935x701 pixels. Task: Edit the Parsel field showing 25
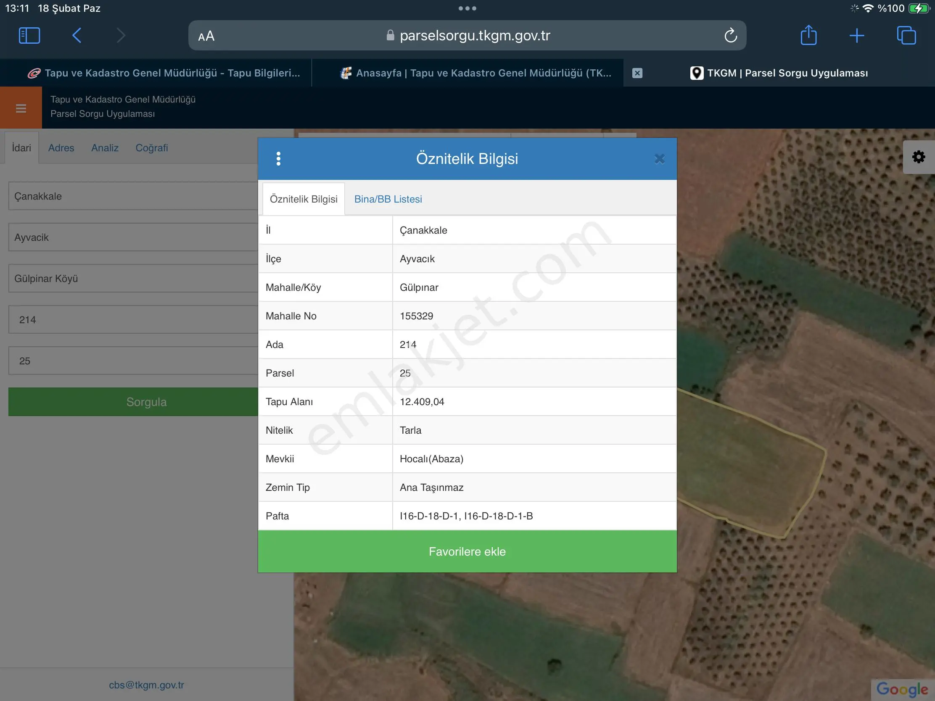click(x=133, y=361)
